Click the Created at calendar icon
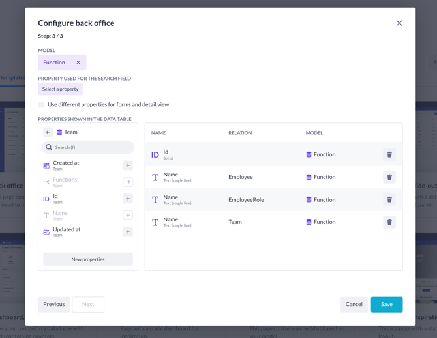Screen dimensions: 437x338 pos(46,166)
